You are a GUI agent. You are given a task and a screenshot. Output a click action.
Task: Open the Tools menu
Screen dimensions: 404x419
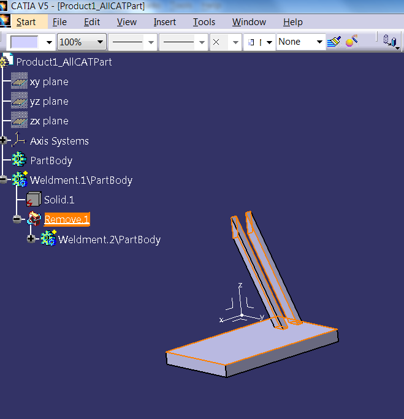pyautogui.click(x=204, y=22)
